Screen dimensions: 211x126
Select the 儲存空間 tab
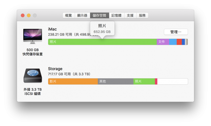[99, 16]
